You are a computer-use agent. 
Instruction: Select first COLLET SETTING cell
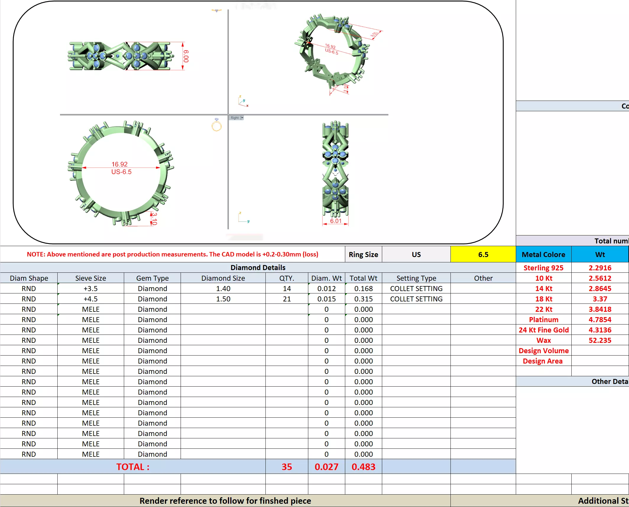pyautogui.click(x=416, y=288)
